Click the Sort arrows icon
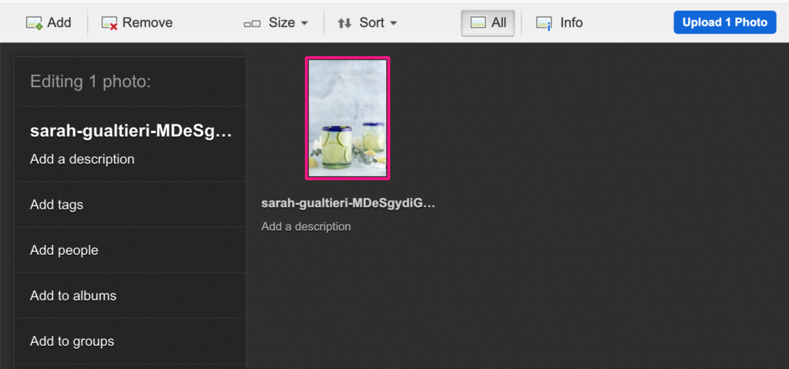 click(x=344, y=23)
